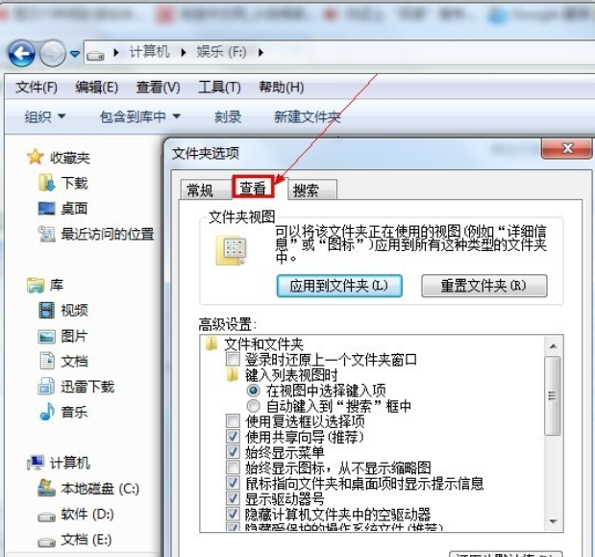Click the 图片 library icon
The image size is (595, 557).
47,337
